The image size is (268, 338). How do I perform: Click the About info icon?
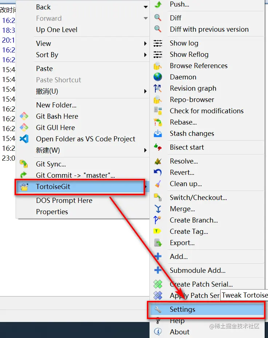tap(158, 332)
